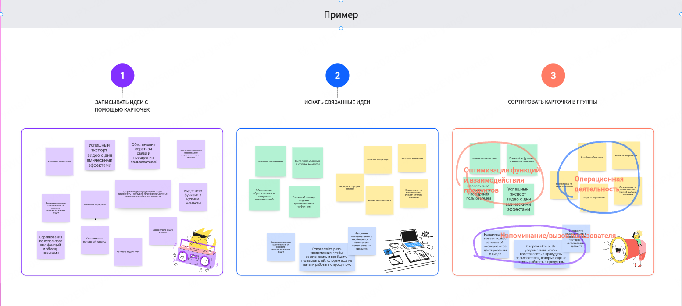Select green note "Обеспечение обратной связи" in blue frame
This screenshot has height=306, width=682.
pos(264,195)
